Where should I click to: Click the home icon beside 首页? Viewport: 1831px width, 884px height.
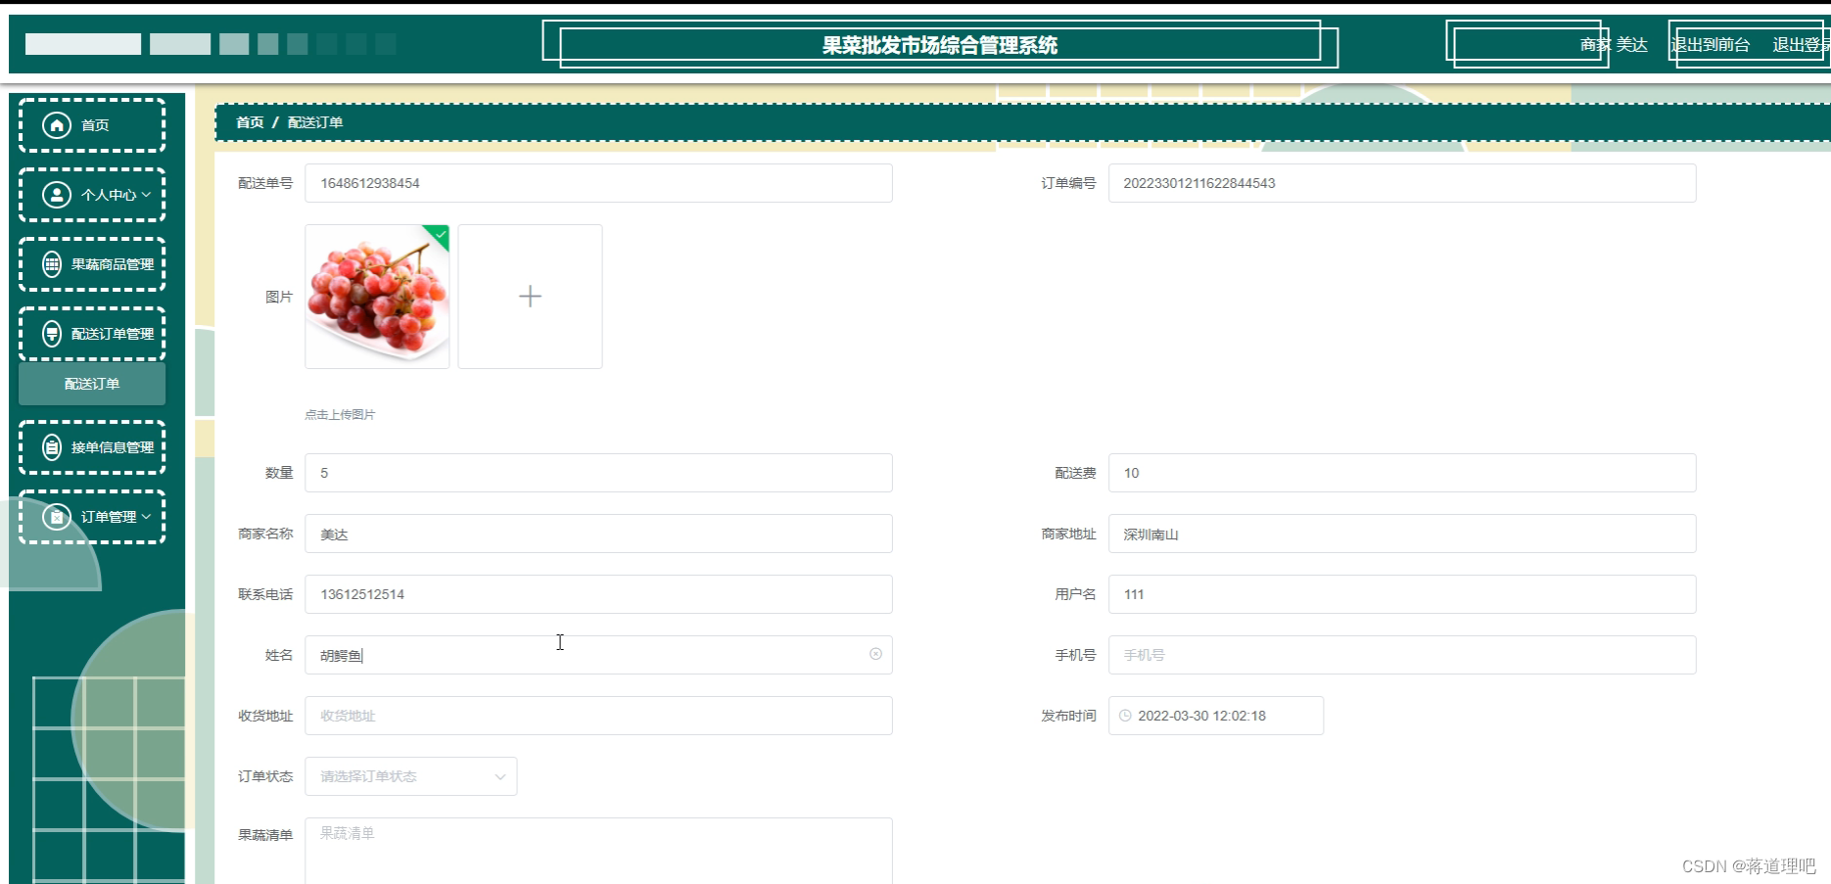point(56,124)
